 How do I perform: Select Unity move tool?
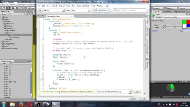[x=8, y=8]
